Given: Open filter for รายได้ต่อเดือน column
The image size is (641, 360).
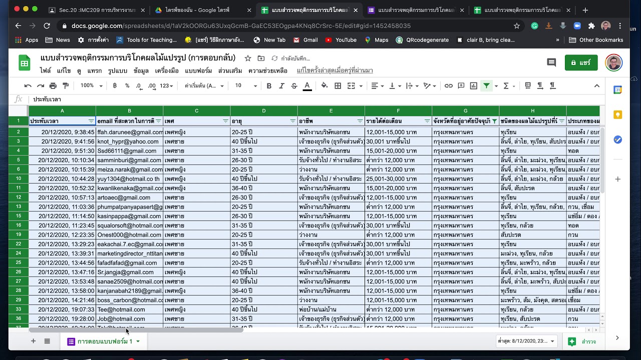Looking at the screenshot, I should click(x=427, y=121).
